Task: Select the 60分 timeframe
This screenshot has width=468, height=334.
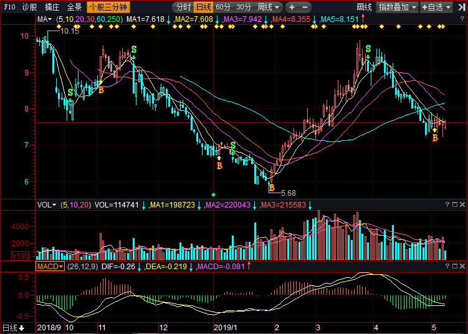Action: click(222, 7)
